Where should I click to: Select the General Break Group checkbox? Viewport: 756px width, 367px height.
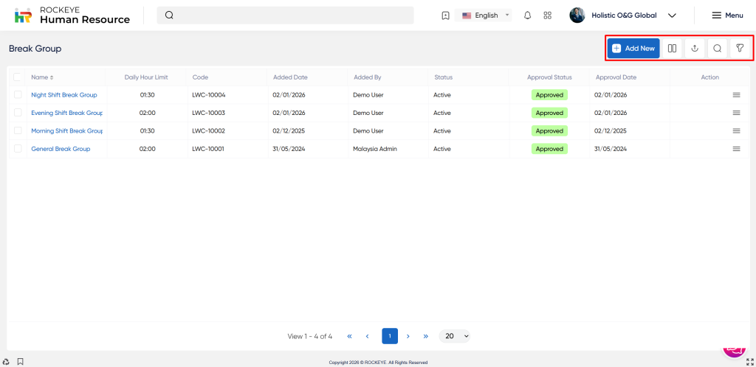click(x=18, y=149)
